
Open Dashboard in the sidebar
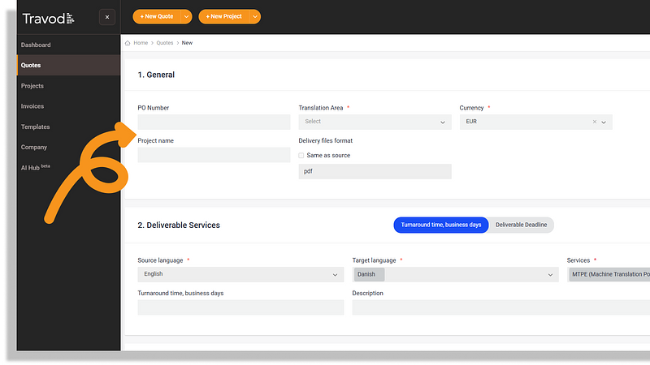pos(36,45)
